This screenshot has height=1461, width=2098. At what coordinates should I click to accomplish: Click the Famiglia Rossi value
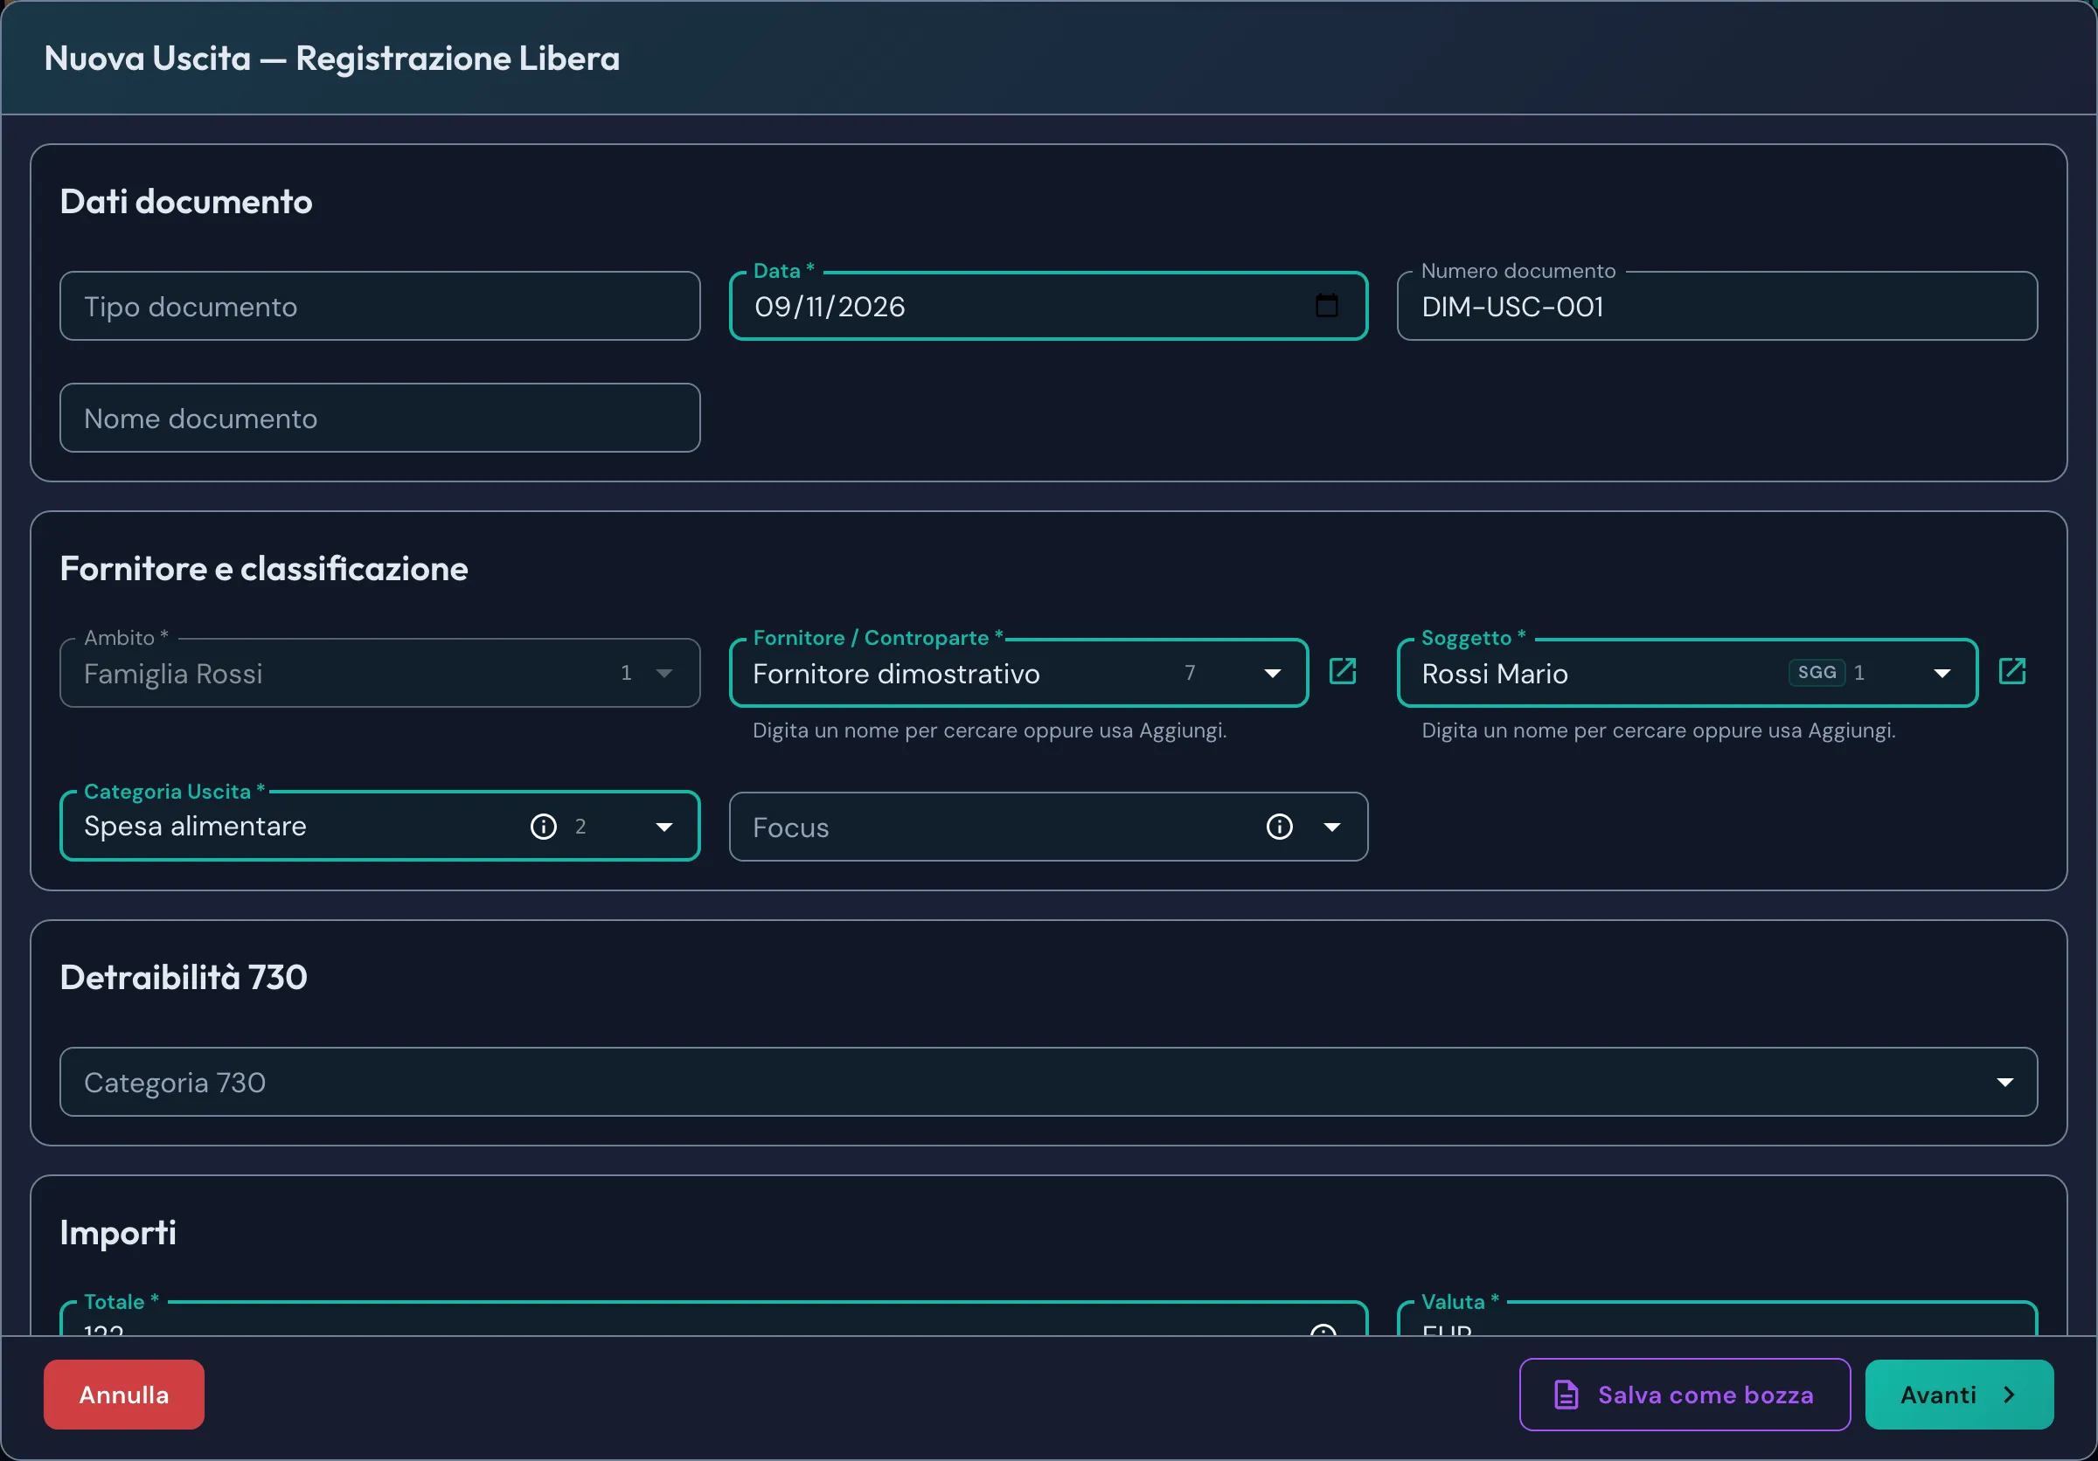click(x=173, y=674)
